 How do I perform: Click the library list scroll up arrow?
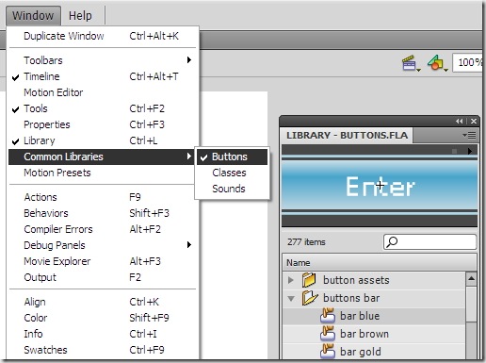click(471, 278)
